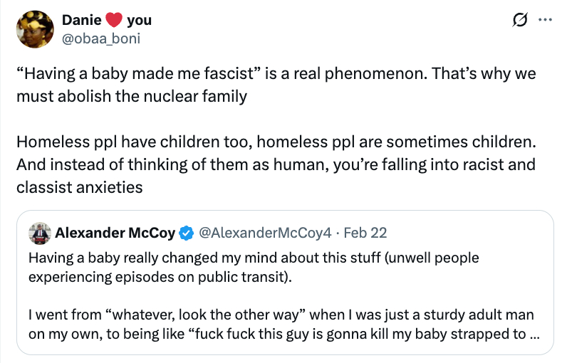The height and width of the screenshot is (363, 567).
Task: Click the red heart emoji in Danie's name
Action: tap(114, 20)
